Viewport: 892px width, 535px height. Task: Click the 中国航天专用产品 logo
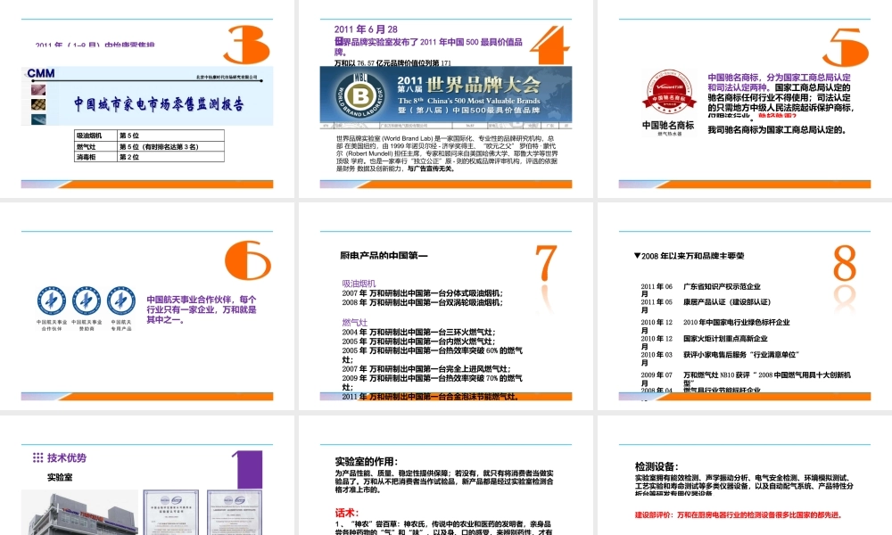pos(121,300)
